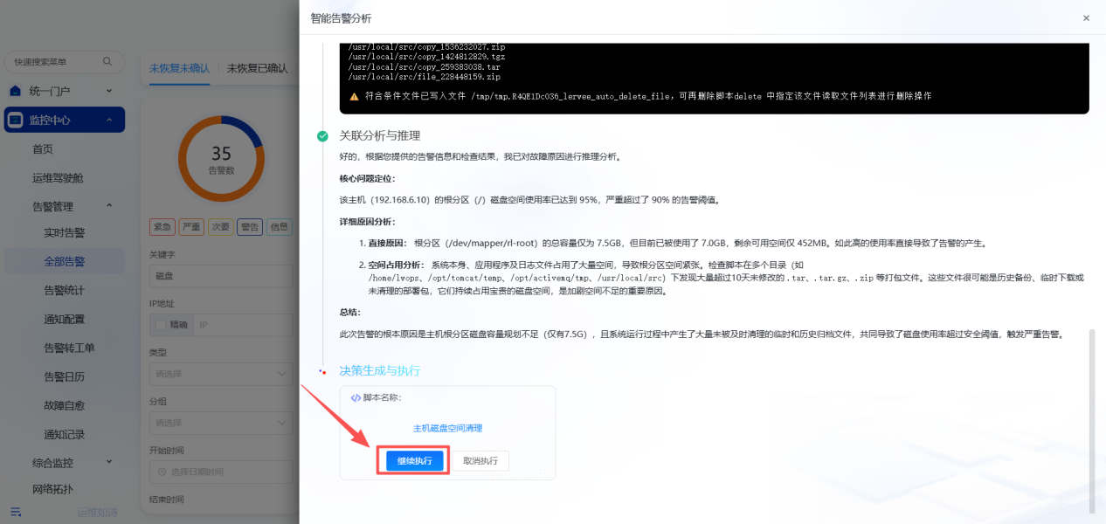Screen dimensions: 1106x524
Task: Filter by the 严重 severity tag
Action: (191, 227)
